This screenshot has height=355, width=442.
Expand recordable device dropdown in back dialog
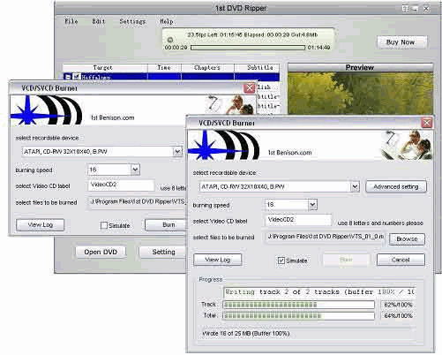tap(177, 152)
